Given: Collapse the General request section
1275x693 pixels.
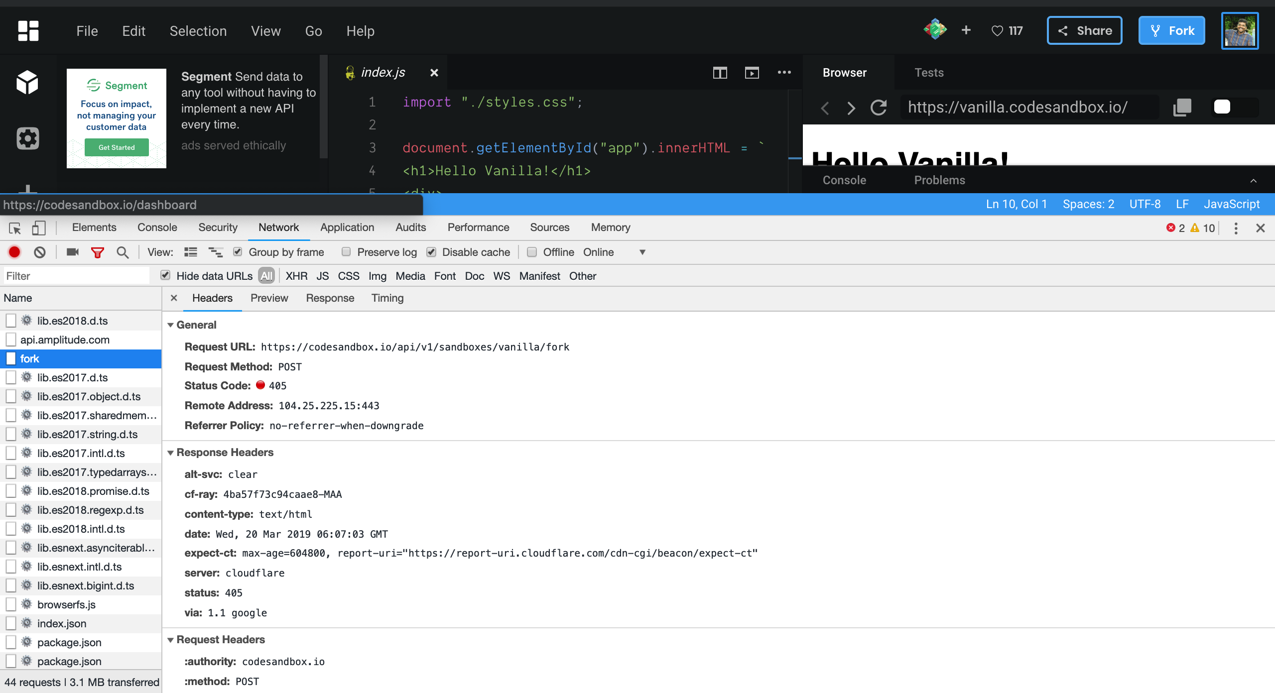Looking at the screenshot, I should [171, 325].
